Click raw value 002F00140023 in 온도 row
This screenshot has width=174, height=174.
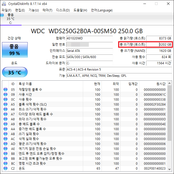coord(155,169)
